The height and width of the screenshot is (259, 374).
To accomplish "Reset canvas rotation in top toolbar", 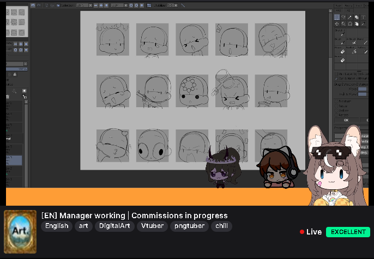I will pyautogui.click(x=142, y=5).
